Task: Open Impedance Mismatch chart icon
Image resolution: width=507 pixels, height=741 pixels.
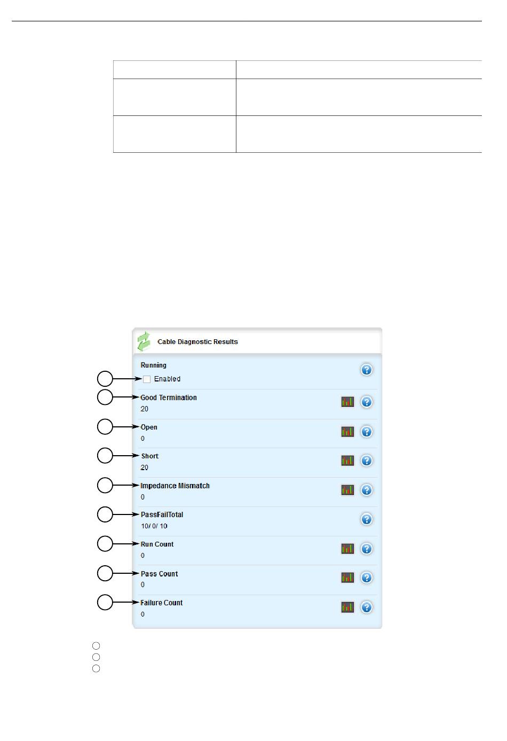Action: pyautogui.click(x=348, y=490)
